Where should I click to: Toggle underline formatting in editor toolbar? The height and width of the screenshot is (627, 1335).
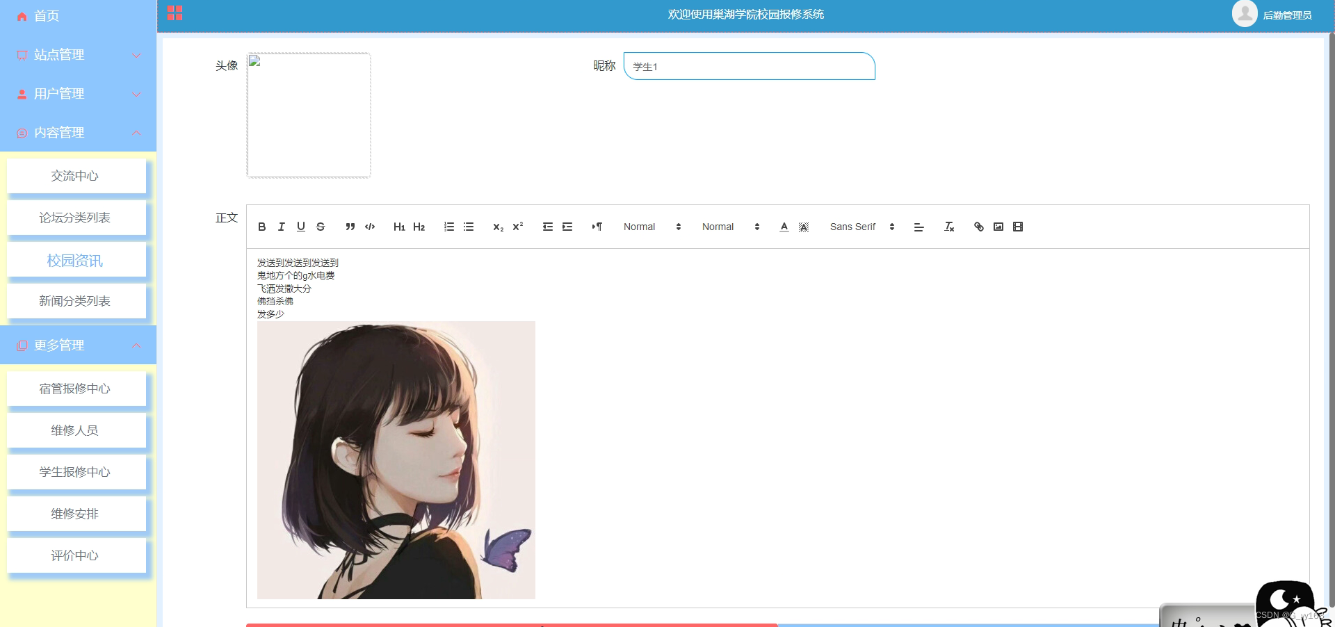coord(300,227)
